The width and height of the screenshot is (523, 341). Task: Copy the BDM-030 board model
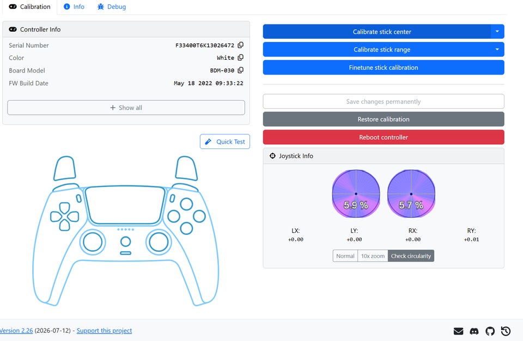click(240, 70)
